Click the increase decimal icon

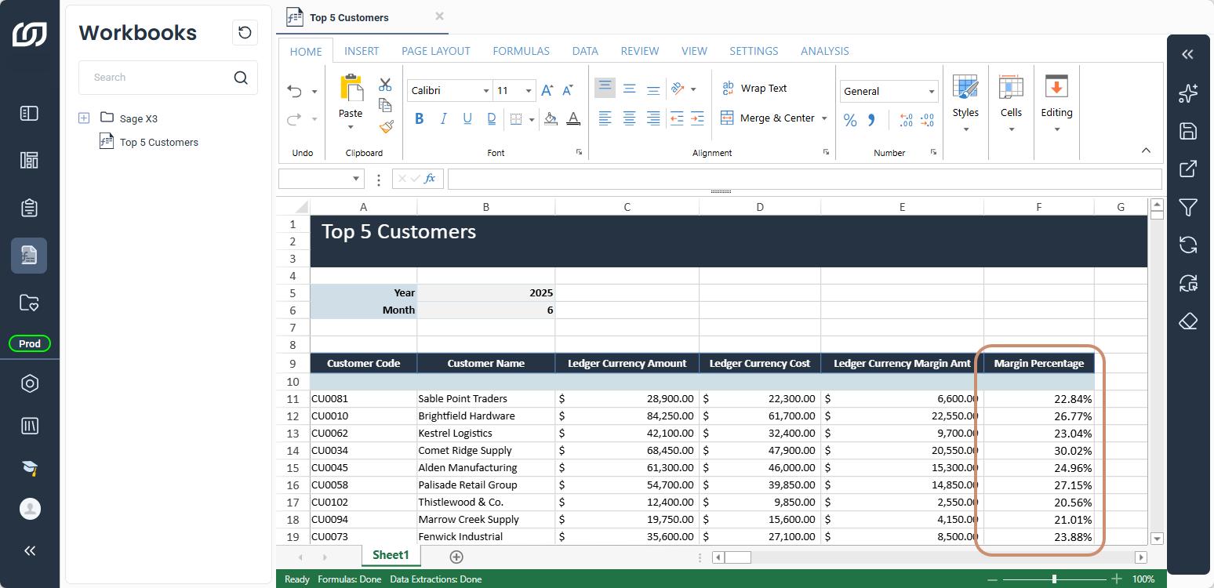tap(906, 120)
